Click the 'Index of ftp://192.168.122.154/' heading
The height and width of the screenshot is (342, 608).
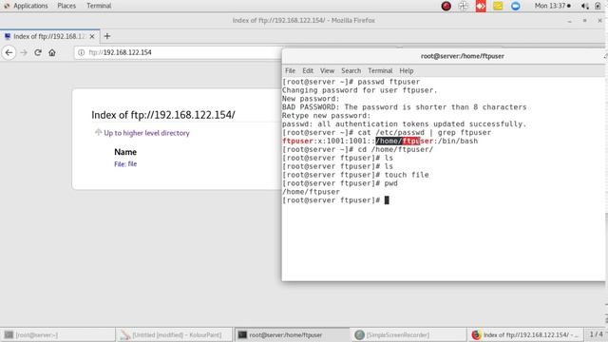click(163, 115)
